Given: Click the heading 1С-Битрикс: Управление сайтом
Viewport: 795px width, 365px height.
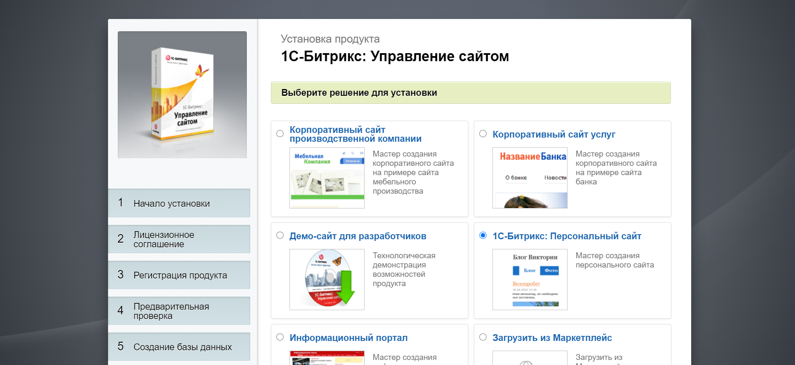Looking at the screenshot, I should pos(395,56).
